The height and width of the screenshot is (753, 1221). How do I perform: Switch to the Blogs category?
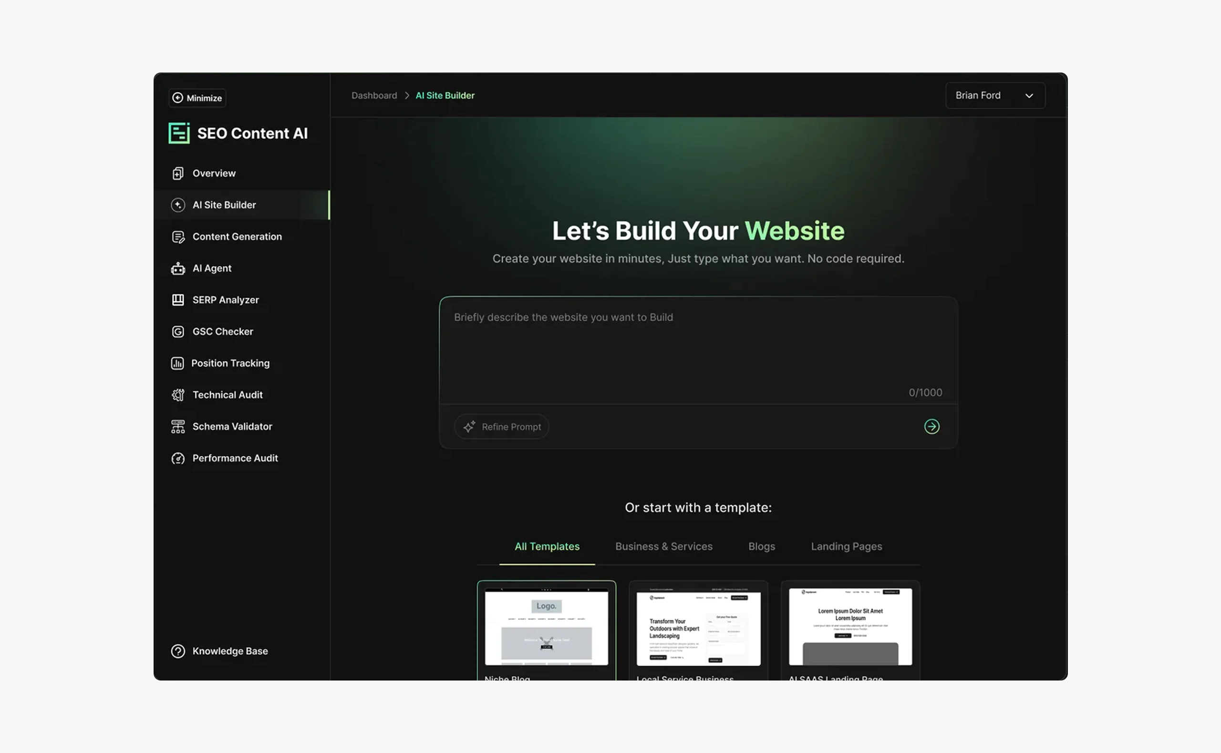[x=761, y=547]
